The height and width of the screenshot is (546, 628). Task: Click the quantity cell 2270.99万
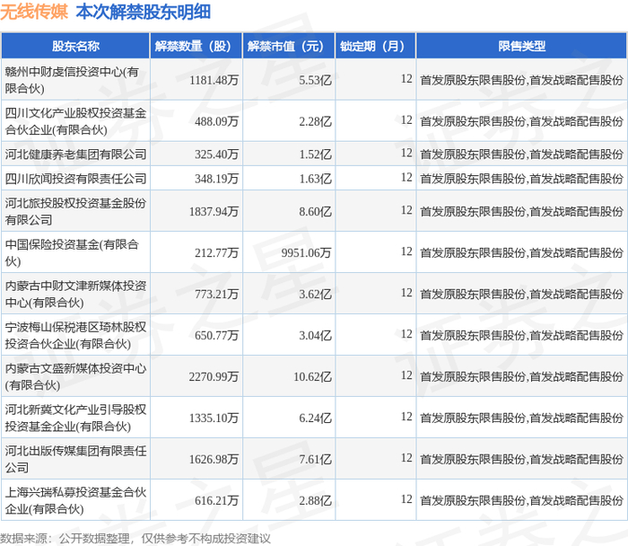click(214, 377)
